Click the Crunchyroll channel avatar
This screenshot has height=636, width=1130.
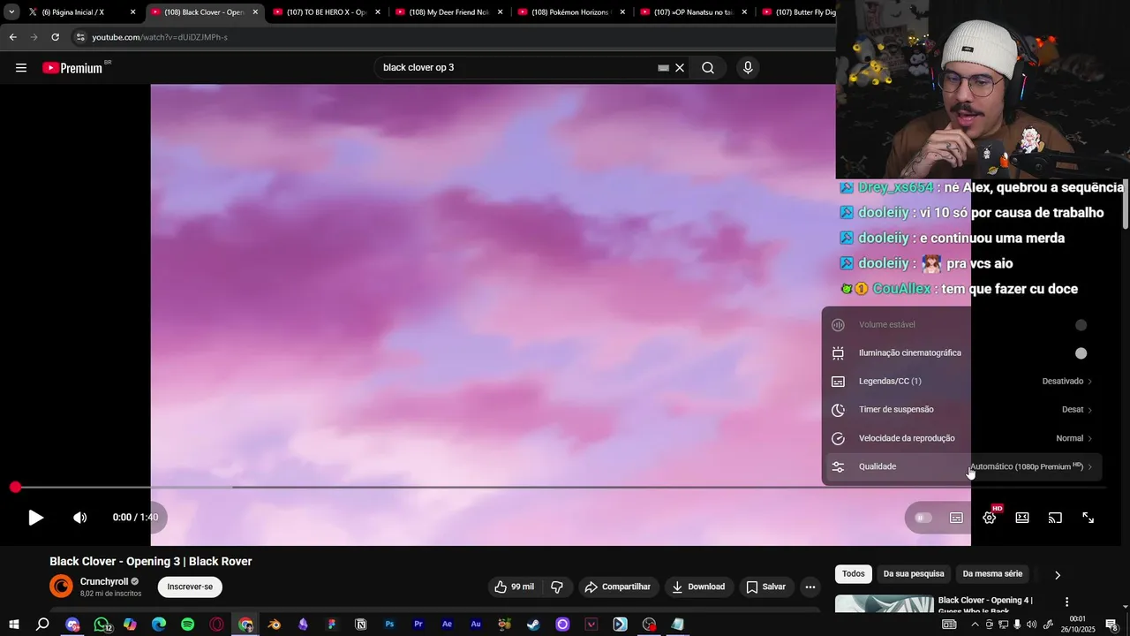(x=61, y=587)
